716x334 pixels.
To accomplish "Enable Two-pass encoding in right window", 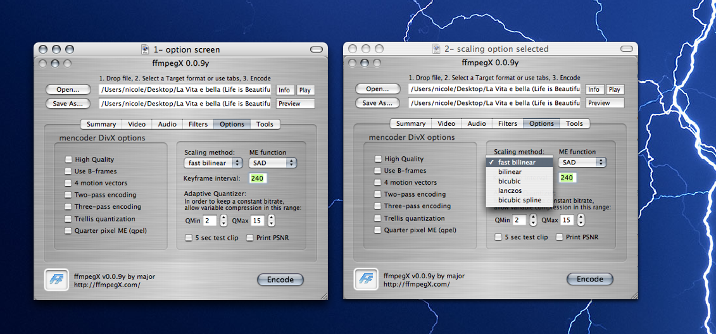I will (x=378, y=194).
